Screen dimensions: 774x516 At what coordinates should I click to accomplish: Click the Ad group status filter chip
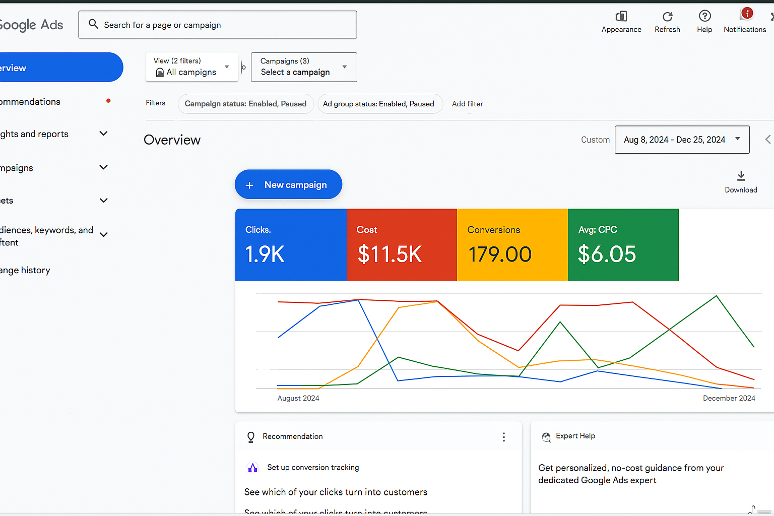coord(380,104)
